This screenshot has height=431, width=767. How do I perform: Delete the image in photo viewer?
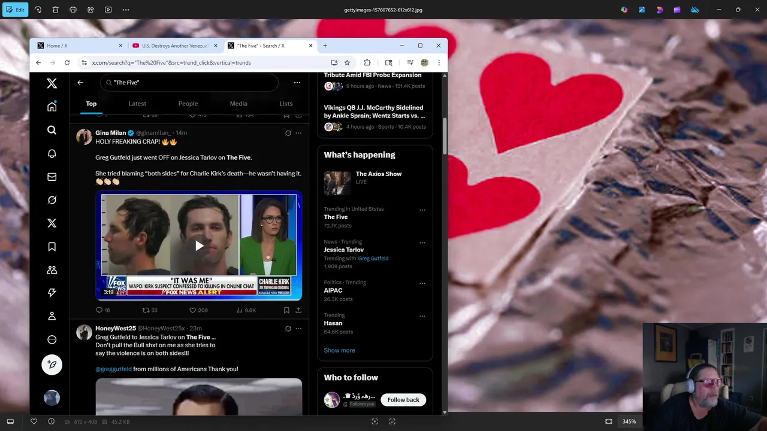pos(55,10)
